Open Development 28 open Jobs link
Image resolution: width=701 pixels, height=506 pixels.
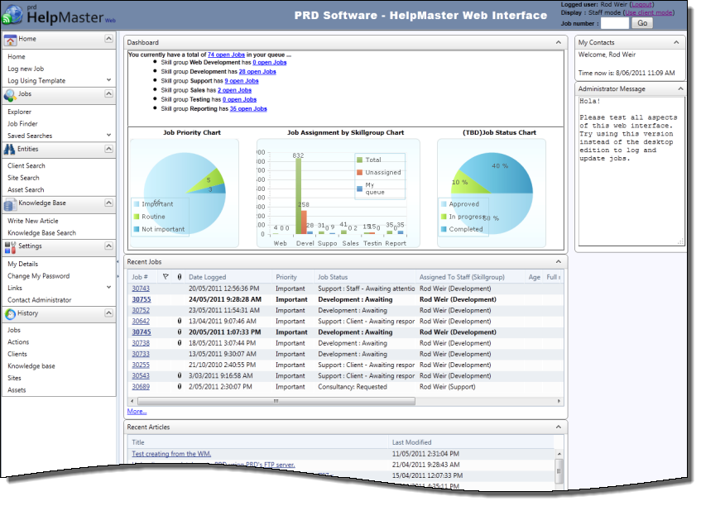(x=257, y=71)
